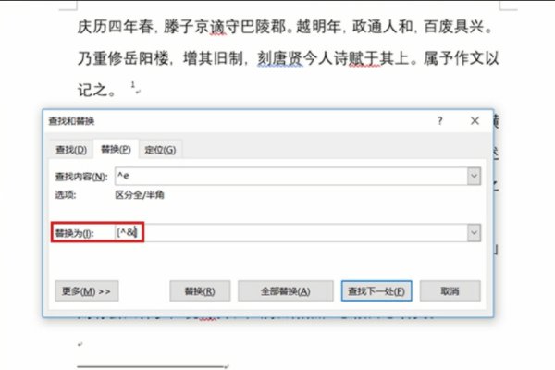Click the 更多(M) >> button
The image size is (555, 370).
coord(87,291)
